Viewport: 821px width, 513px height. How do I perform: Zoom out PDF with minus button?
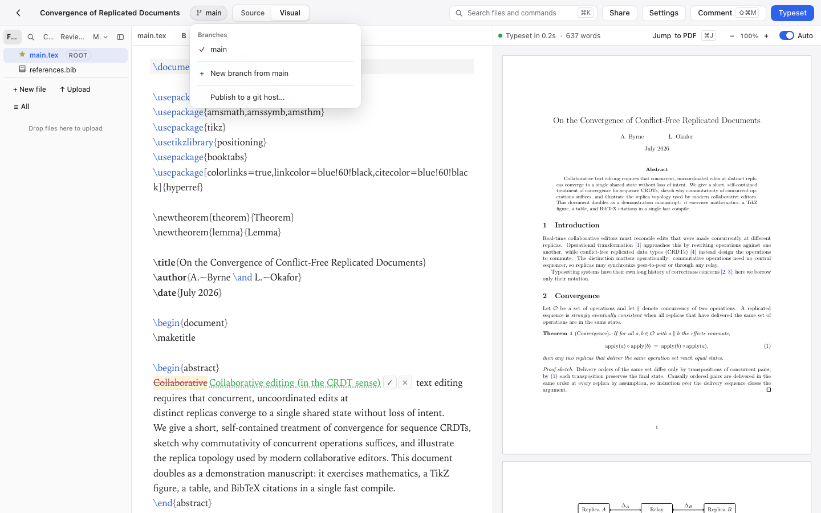(732, 36)
